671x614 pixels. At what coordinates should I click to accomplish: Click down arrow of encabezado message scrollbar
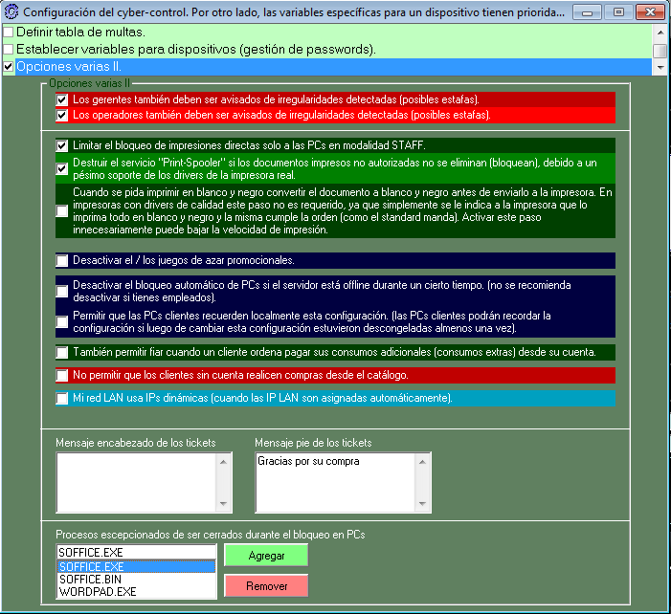[x=223, y=503]
